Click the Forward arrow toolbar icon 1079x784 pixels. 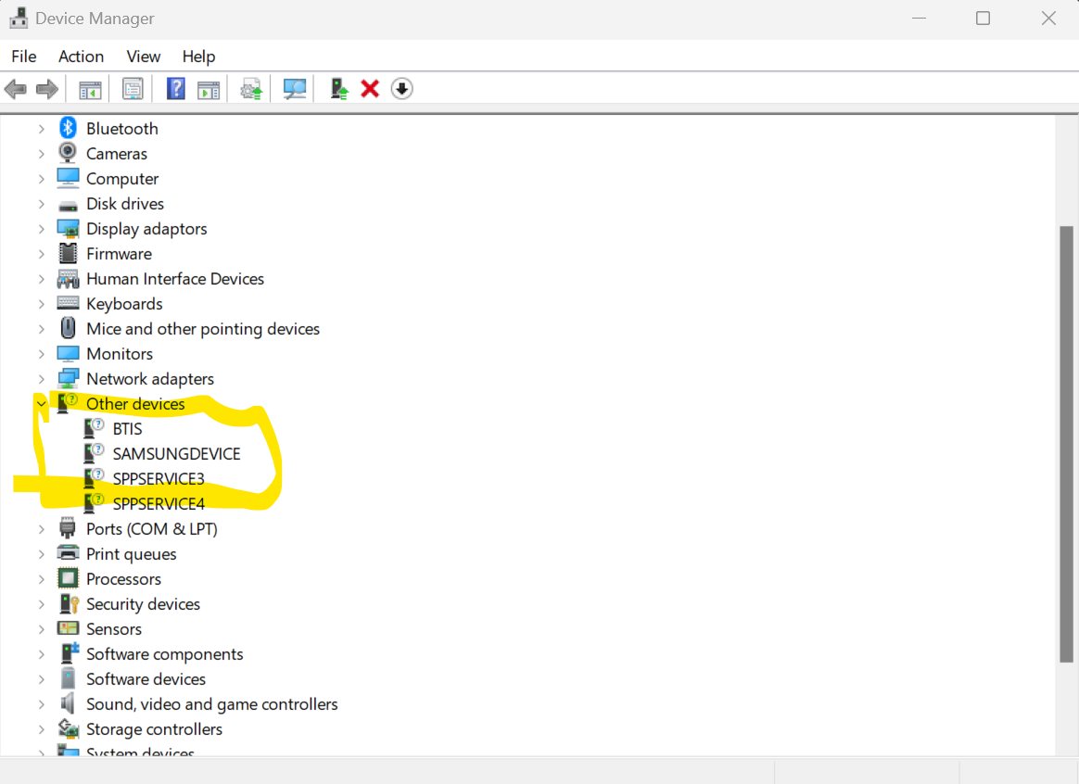click(46, 89)
